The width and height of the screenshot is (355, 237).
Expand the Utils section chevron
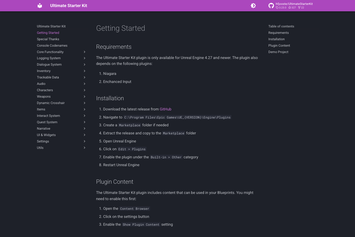click(x=84, y=148)
